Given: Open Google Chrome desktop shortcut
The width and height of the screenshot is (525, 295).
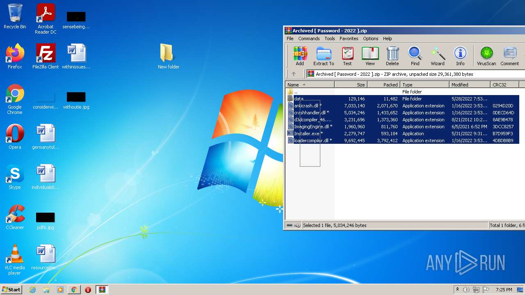Looking at the screenshot, I should (x=15, y=99).
